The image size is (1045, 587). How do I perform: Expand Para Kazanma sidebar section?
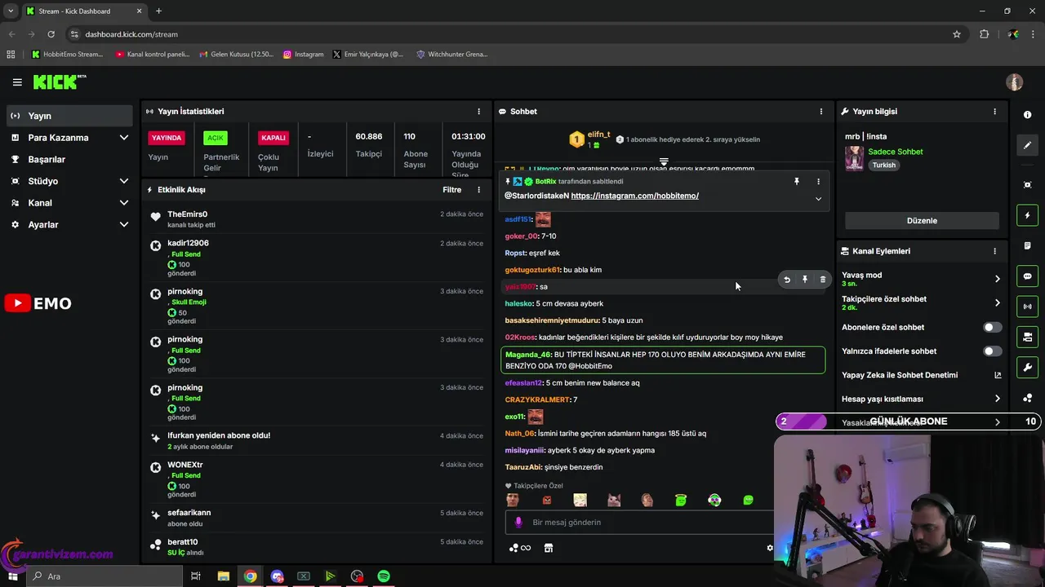124,138
